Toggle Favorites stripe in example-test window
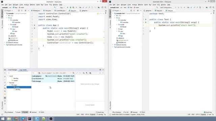216x121 pixels. point(110,105)
